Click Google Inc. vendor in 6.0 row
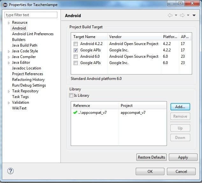Viewport: 202px width, 183px height. pos(119,63)
